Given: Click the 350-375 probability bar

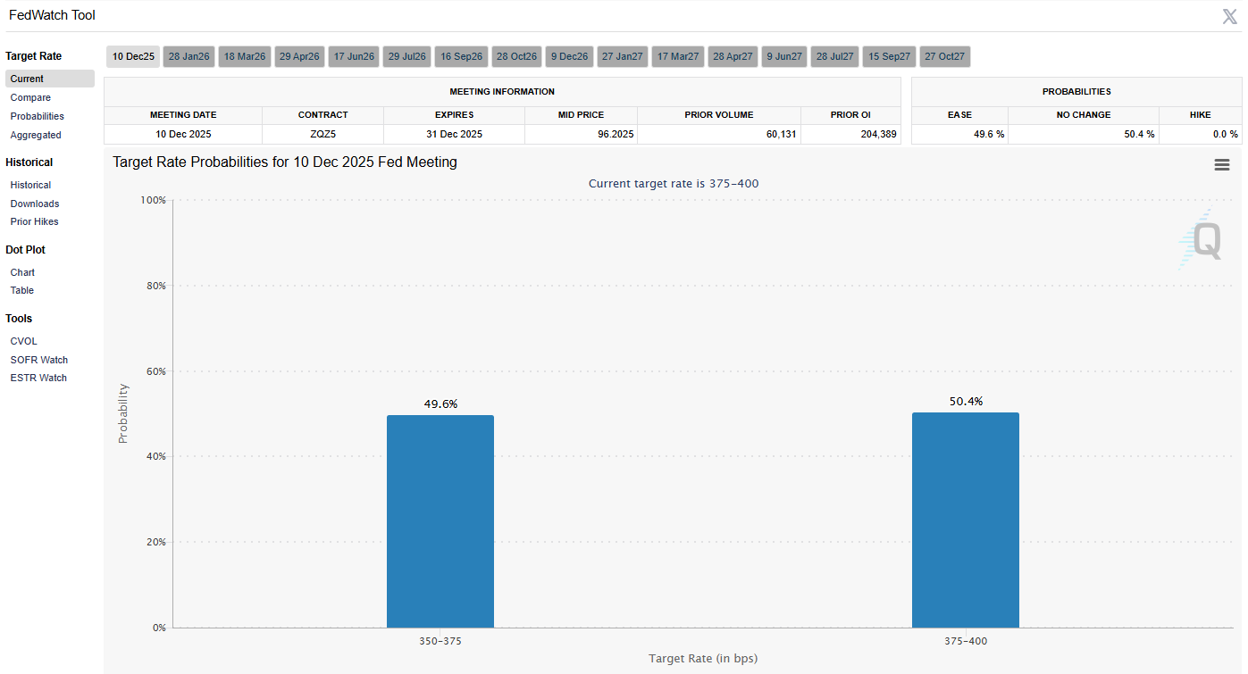Looking at the screenshot, I should pyautogui.click(x=440, y=521).
